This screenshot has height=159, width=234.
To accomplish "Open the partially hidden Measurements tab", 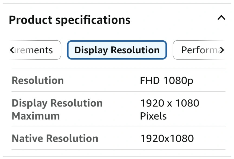I will click(35, 50).
